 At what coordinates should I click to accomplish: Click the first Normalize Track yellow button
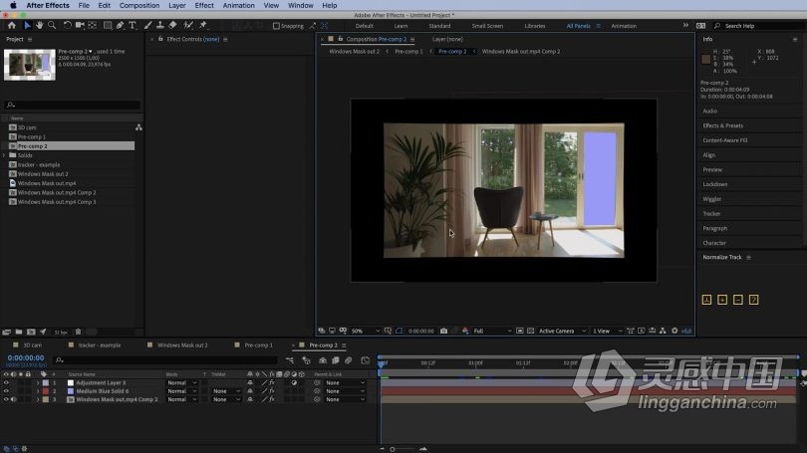pos(706,300)
